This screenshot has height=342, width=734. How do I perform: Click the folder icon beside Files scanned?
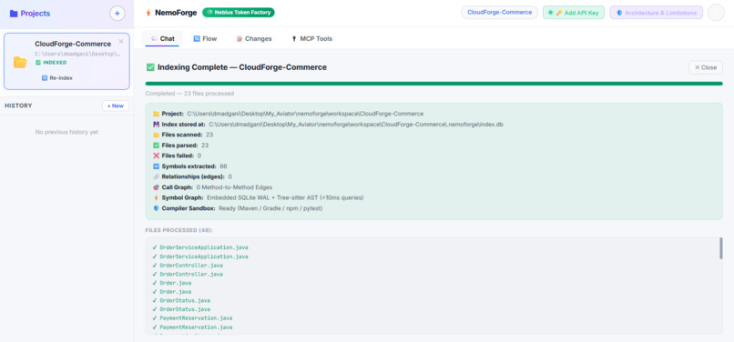[157, 135]
